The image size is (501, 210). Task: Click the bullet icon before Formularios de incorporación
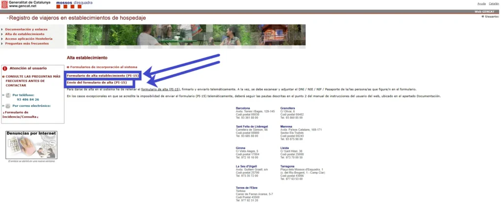click(68, 67)
